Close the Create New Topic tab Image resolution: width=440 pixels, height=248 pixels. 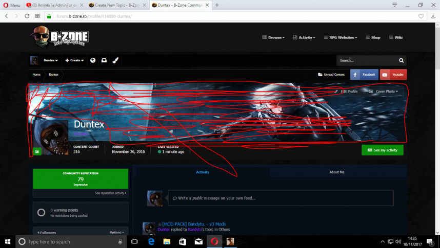tap(144, 5)
